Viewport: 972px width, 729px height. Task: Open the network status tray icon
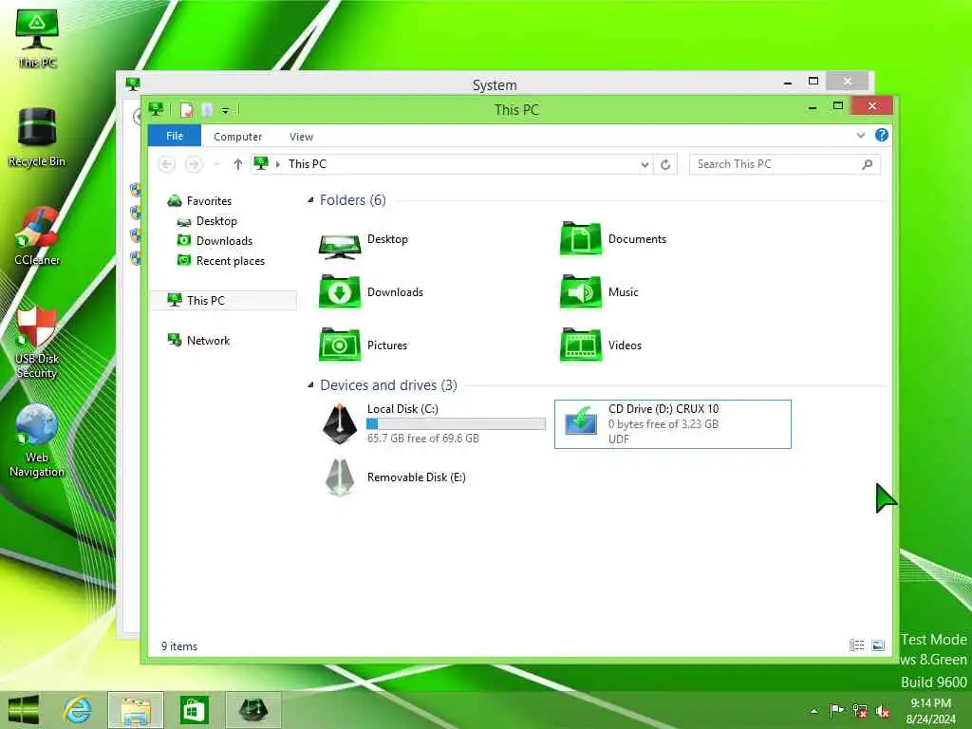[x=860, y=710]
